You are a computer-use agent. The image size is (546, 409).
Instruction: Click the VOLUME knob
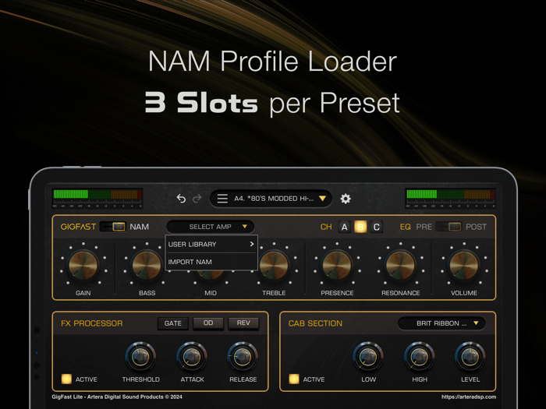[x=464, y=266]
